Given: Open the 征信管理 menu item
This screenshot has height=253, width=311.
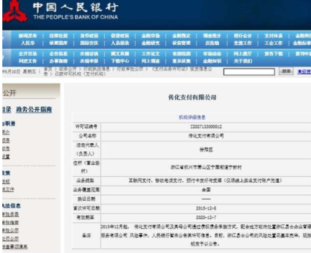Looking at the screenshot, I should [x=182, y=43].
